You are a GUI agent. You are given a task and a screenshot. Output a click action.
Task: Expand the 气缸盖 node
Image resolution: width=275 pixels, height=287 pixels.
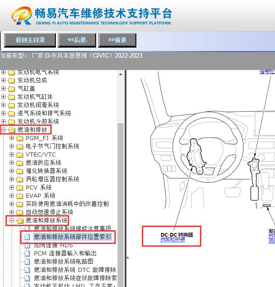point(3,89)
